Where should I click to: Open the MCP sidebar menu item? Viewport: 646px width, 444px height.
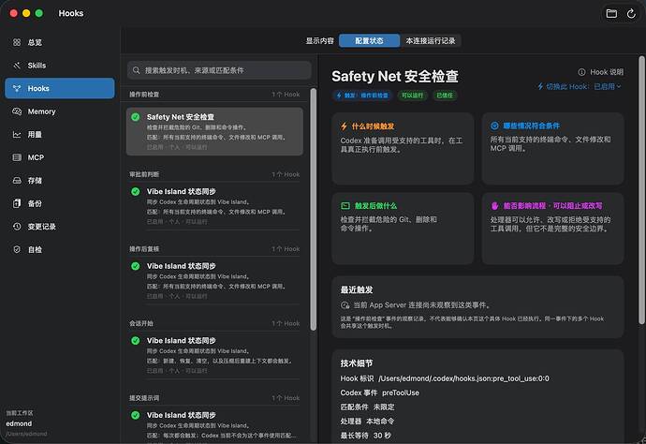60,157
